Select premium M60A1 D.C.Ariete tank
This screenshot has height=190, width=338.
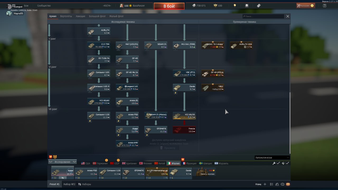pos(213,45)
